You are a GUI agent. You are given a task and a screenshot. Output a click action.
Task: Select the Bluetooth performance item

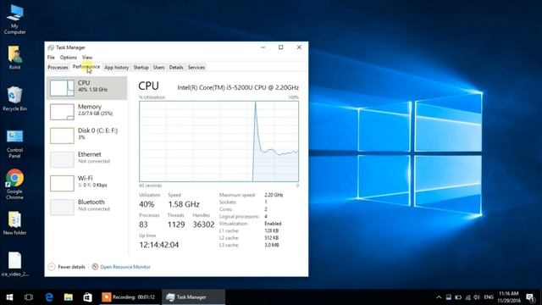[x=86, y=207]
